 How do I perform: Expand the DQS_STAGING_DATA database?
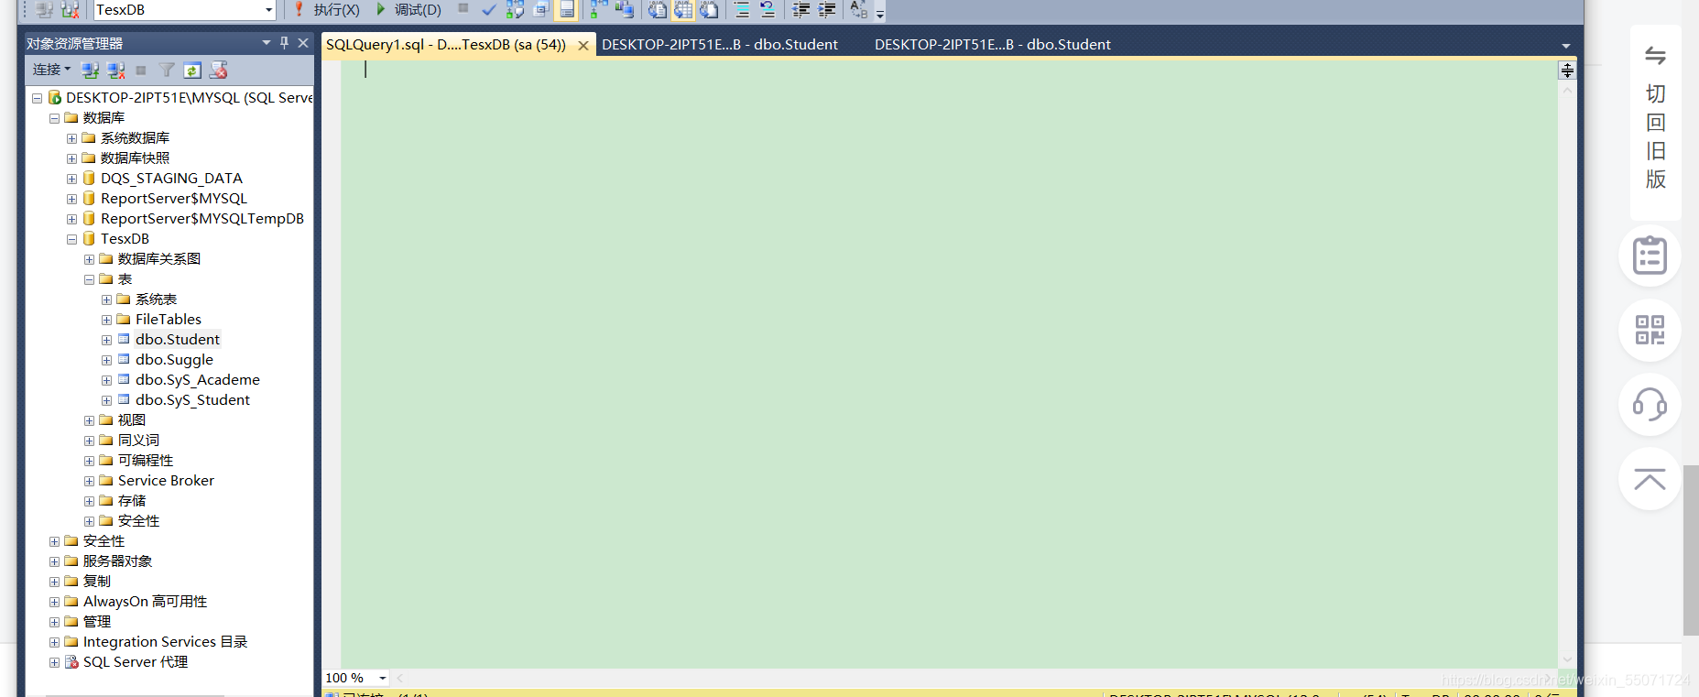pos(71,179)
